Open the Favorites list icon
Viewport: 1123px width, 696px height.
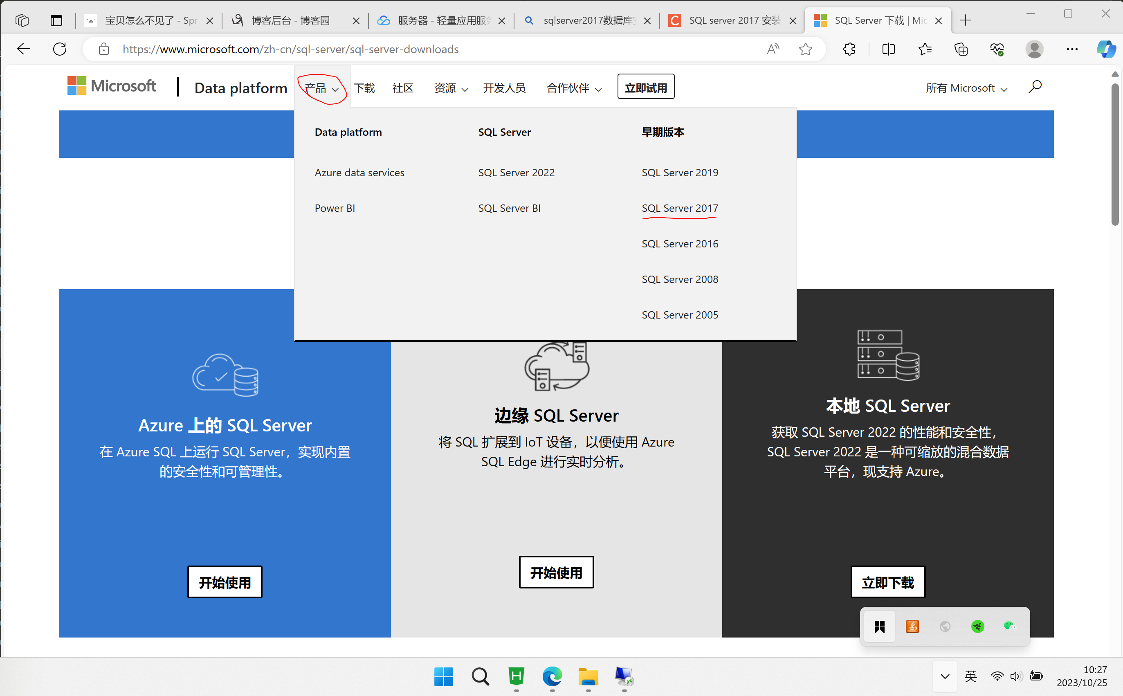[x=925, y=49]
